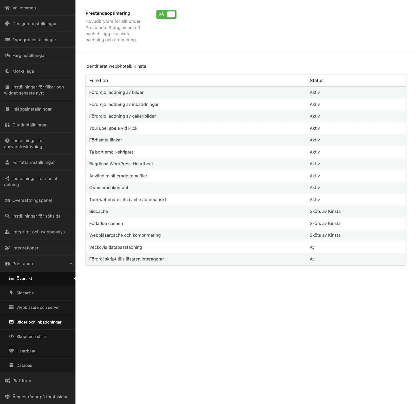The height and width of the screenshot is (404, 416).
Task: Click 'Förhämta länkar' row
Action: coord(246,140)
